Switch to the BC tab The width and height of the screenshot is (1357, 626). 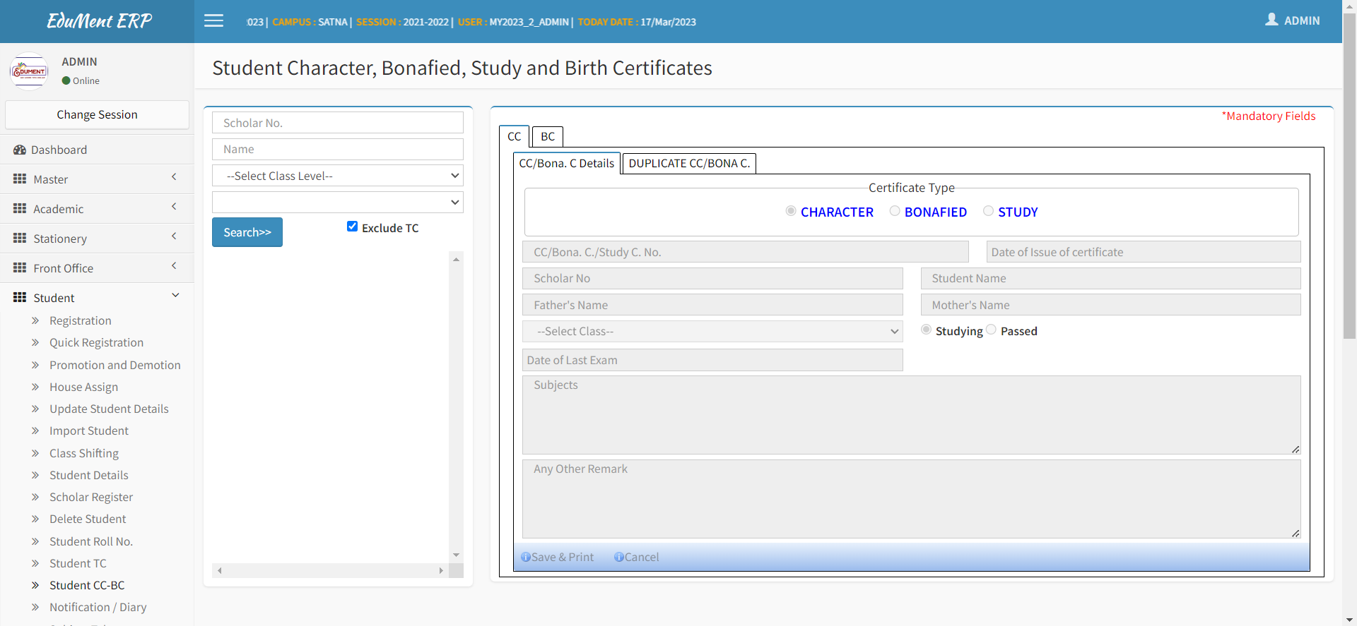coord(548,136)
